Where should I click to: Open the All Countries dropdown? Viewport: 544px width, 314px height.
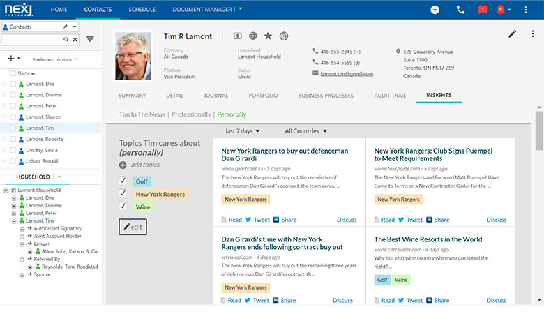[306, 131]
